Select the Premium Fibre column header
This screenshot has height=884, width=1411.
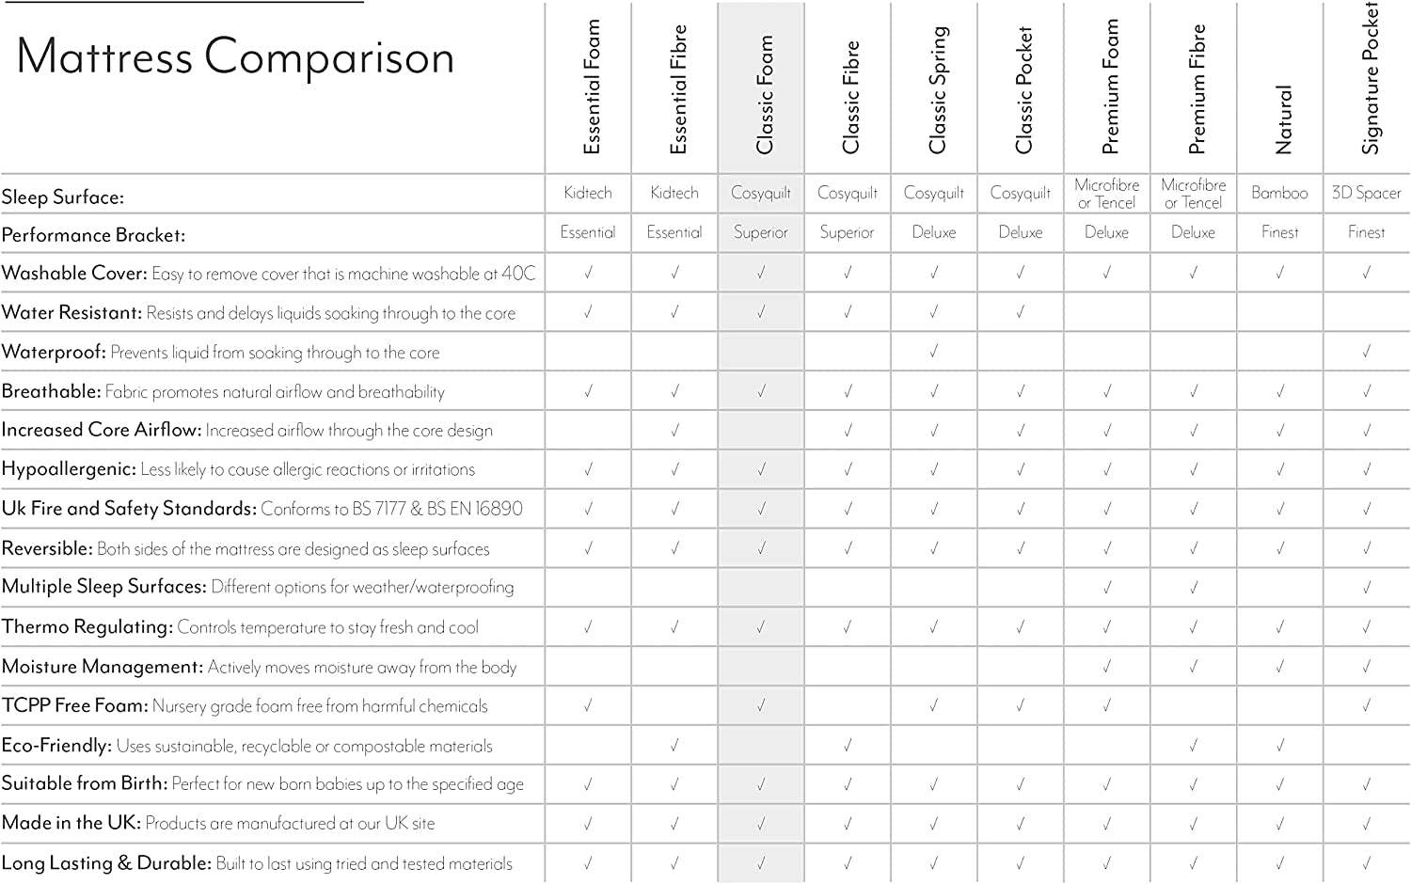(1197, 89)
